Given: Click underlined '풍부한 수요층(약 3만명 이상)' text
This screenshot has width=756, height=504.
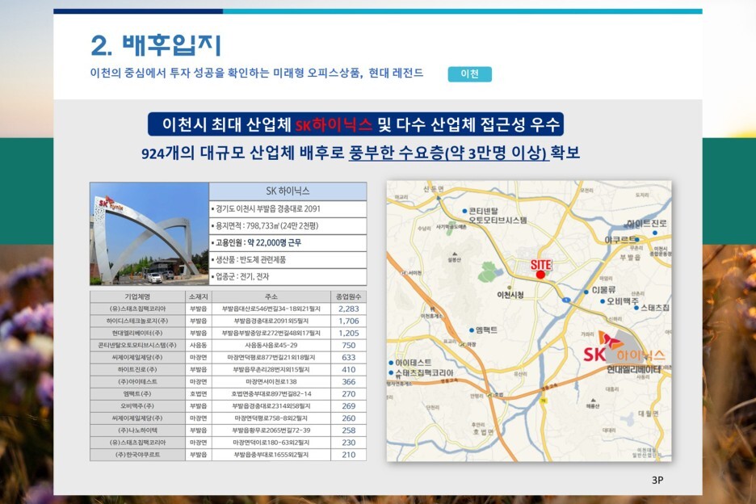Looking at the screenshot, I should [x=449, y=153].
